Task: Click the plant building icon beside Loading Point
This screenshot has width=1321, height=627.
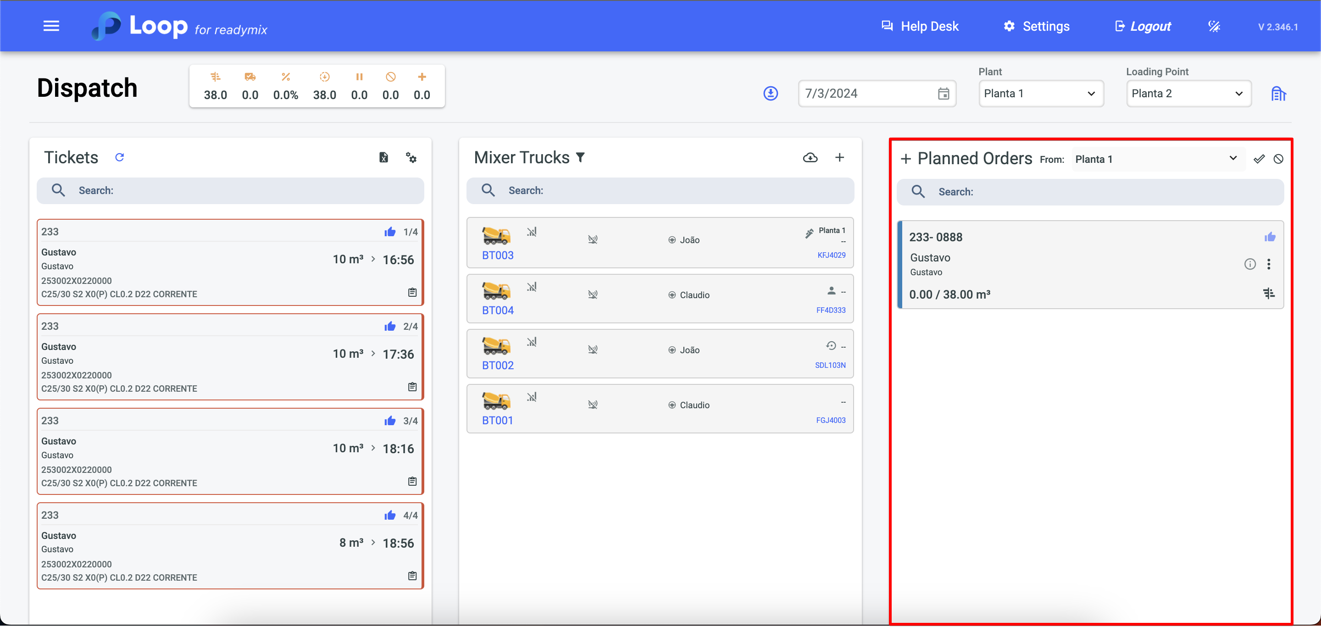Action: point(1278,94)
